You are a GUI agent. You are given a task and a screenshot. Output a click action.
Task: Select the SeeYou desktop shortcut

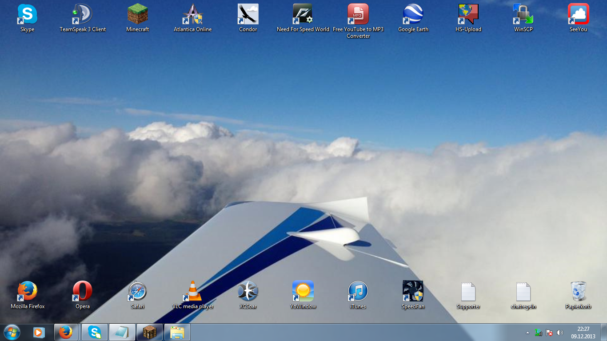pyautogui.click(x=578, y=15)
